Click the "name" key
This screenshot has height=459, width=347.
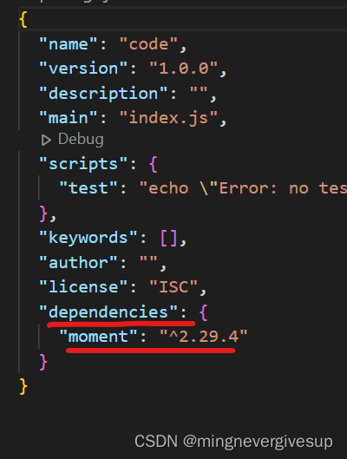[x=69, y=44]
